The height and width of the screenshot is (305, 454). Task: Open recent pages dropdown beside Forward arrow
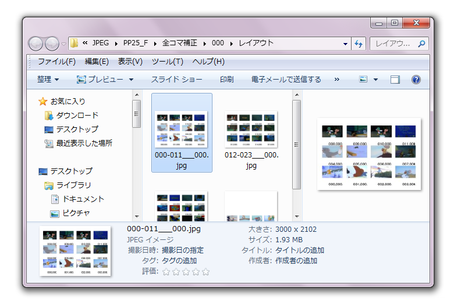click(63, 44)
